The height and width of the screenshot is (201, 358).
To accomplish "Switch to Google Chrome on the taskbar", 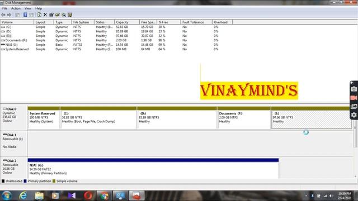I will point(105,195).
